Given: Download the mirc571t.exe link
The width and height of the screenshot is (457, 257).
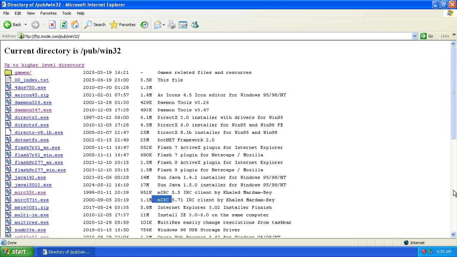Looking at the screenshot, I should click(x=31, y=200).
